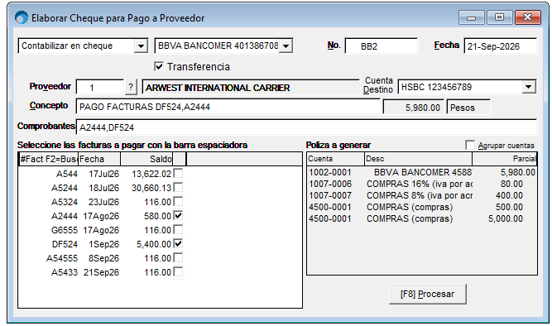Select date 23Jul26 in invoice list

pyautogui.click(x=103, y=202)
